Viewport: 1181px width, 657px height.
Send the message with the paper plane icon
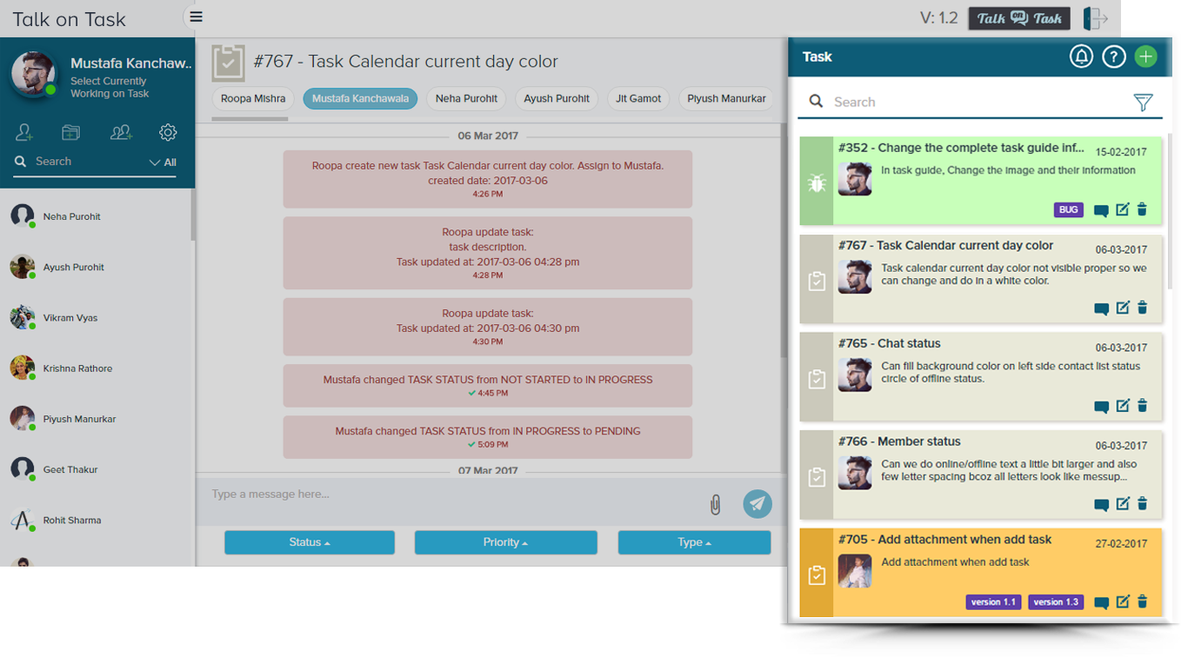pyautogui.click(x=757, y=504)
